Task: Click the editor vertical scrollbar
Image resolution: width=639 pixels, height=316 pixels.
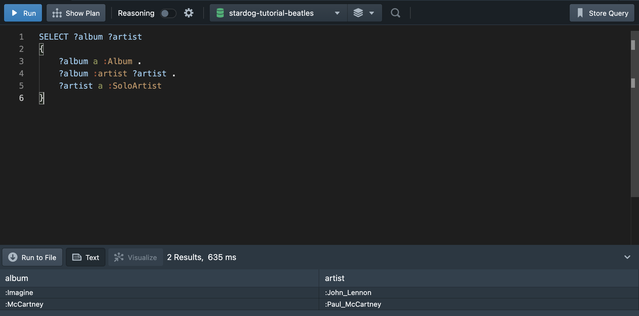Action: [635, 114]
